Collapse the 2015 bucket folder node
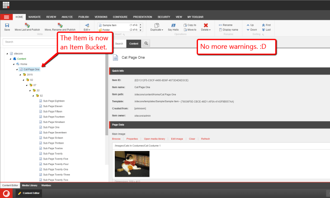Image resolution: width=330 pixels, height=198 pixels. [x=20, y=75]
